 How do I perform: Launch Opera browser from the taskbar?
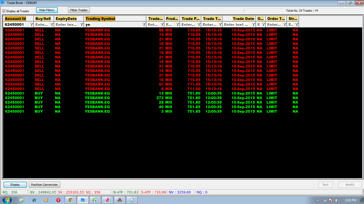click(58, 200)
